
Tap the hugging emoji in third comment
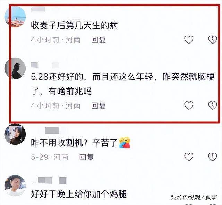tap(125, 142)
